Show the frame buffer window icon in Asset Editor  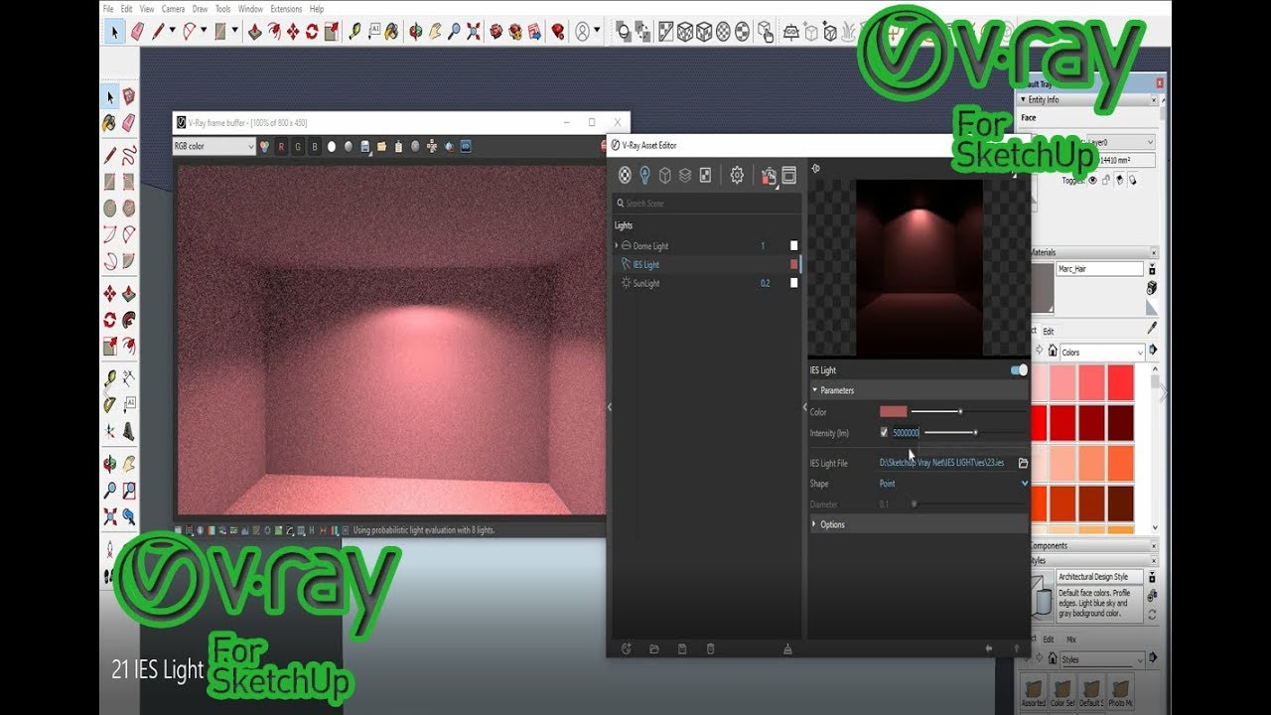pos(789,175)
